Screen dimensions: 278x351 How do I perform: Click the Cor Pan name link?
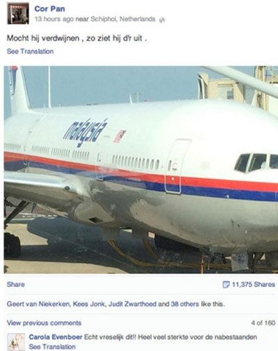tap(49, 9)
